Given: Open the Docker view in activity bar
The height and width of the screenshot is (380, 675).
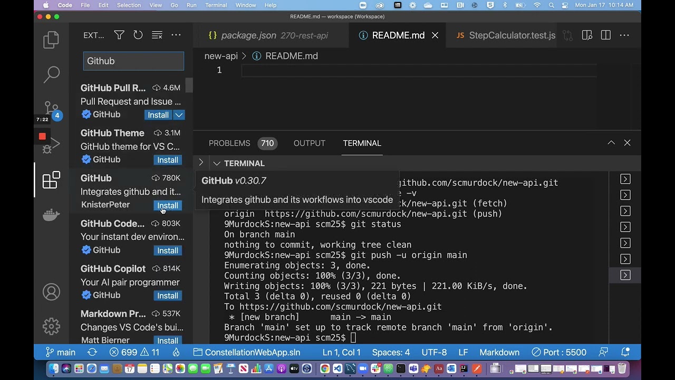Looking at the screenshot, I should coord(51,214).
